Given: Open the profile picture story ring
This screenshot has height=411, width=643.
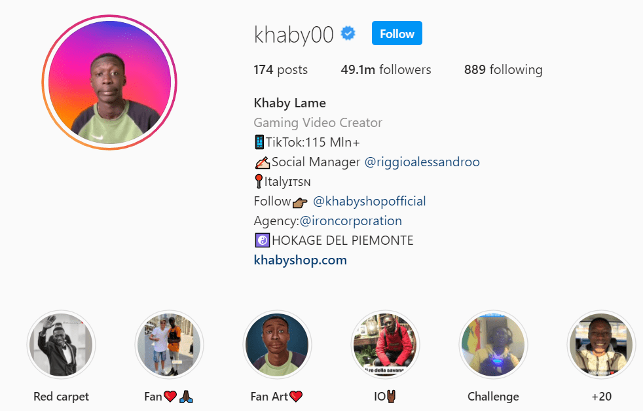Looking at the screenshot, I should pos(109,82).
